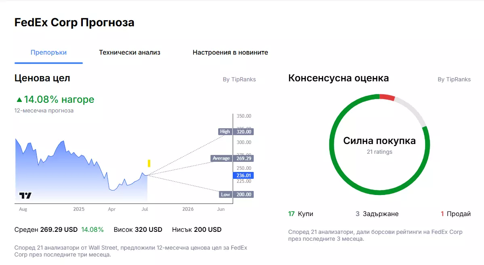Open Настроения в новините tab

230,53
